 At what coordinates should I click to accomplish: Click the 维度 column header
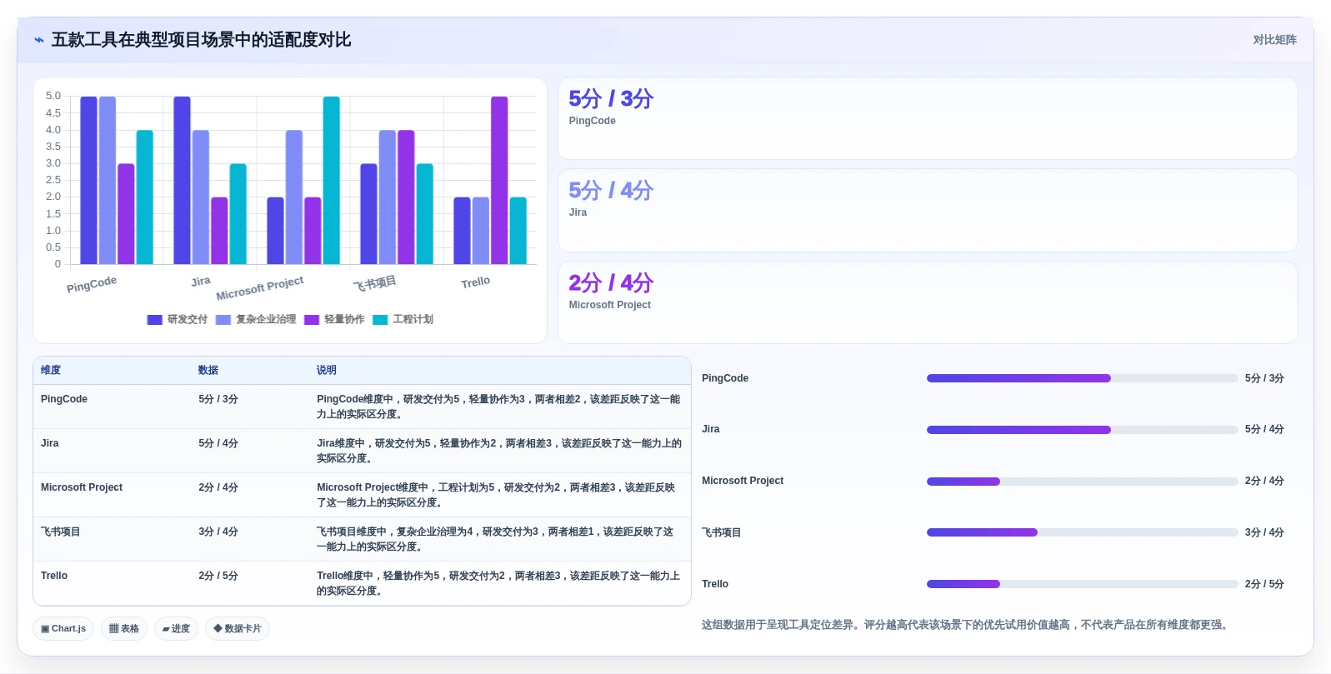[x=51, y=370]
